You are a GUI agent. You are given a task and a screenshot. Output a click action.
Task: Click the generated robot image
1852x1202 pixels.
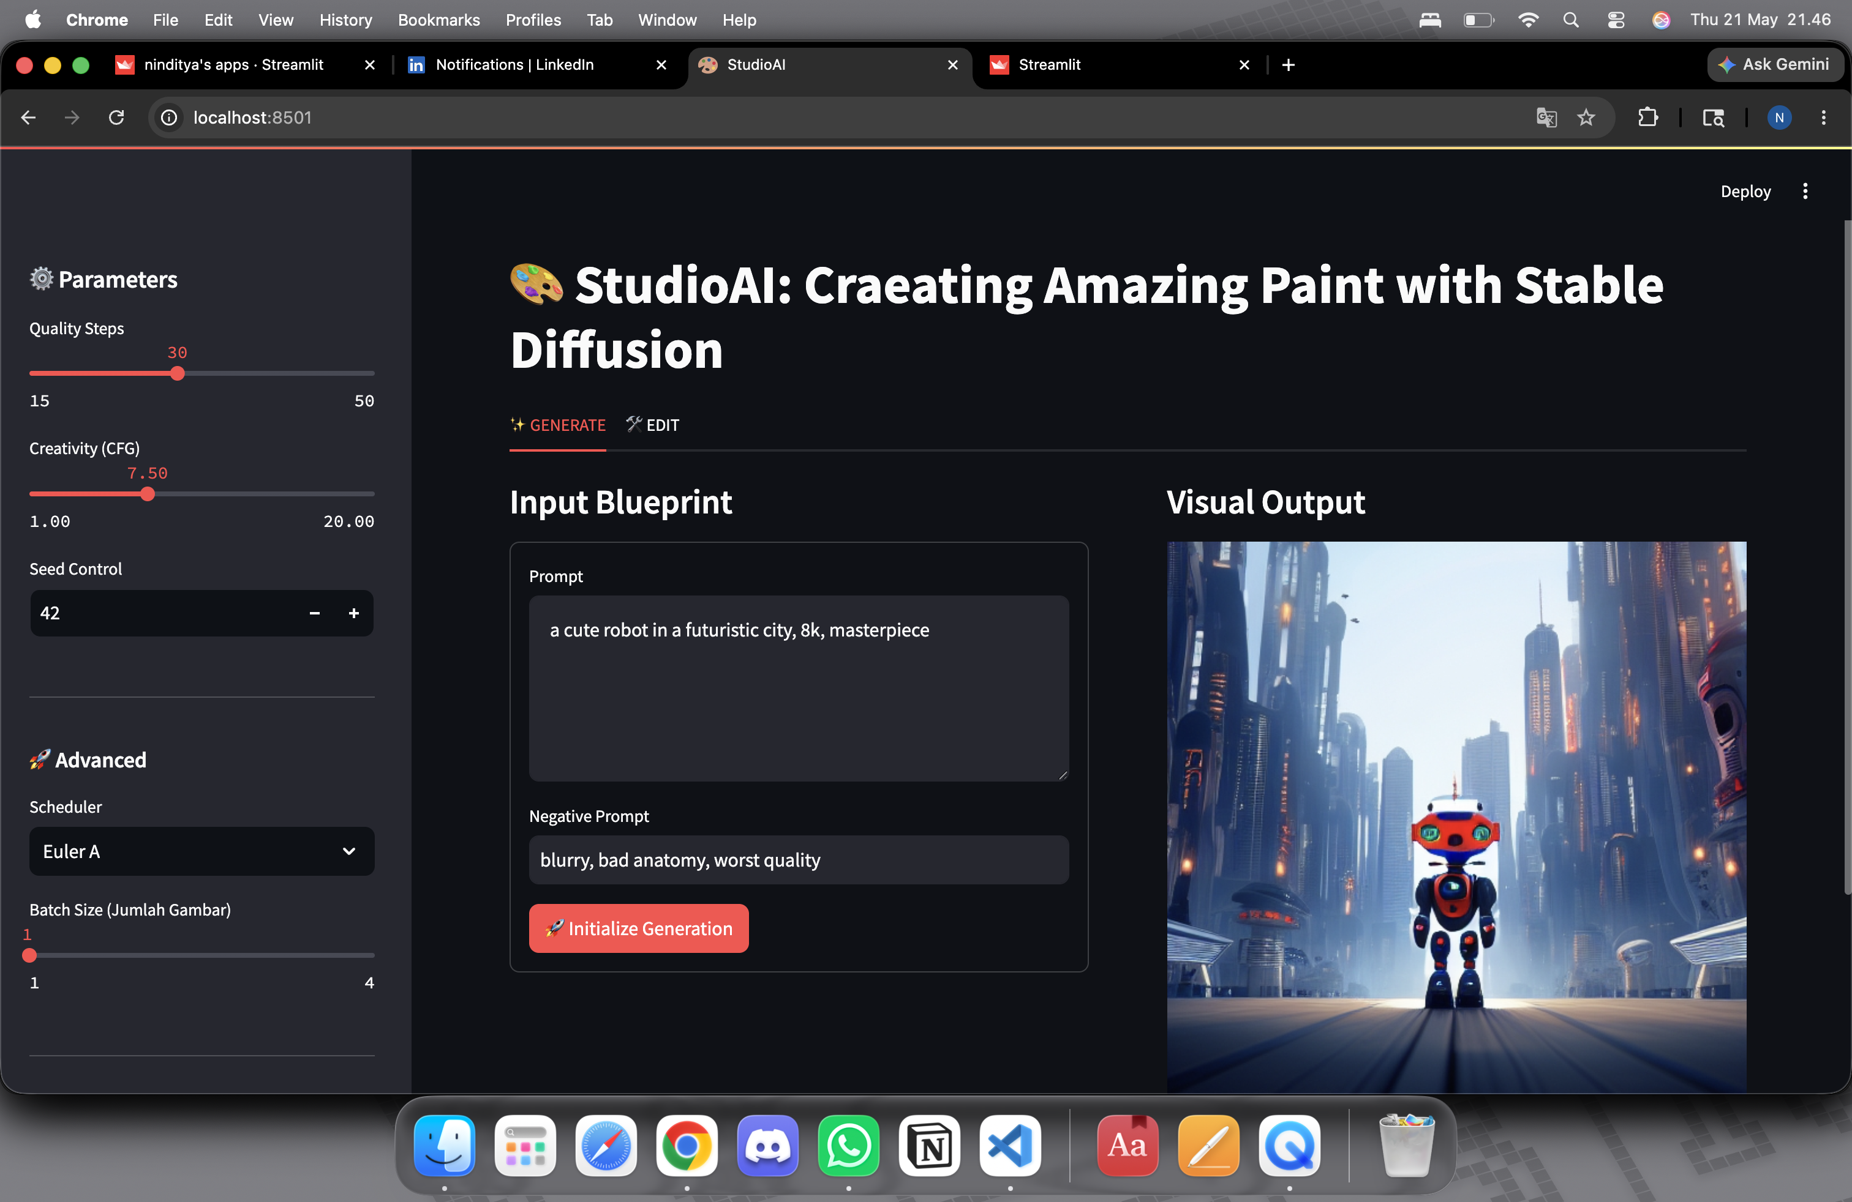(1456, 817)
